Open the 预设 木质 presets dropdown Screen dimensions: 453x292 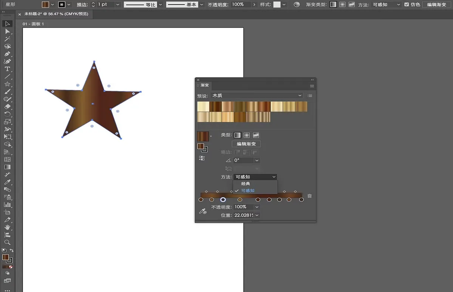(x=257, y=96)
